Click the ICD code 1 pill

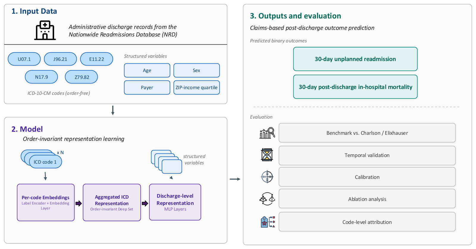click(45, 162)
